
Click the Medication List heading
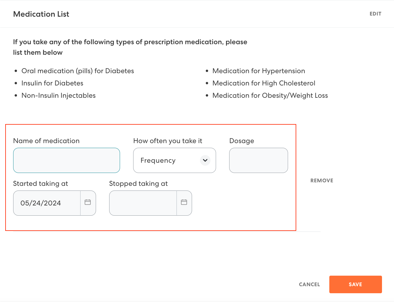[x=41, y=14]
